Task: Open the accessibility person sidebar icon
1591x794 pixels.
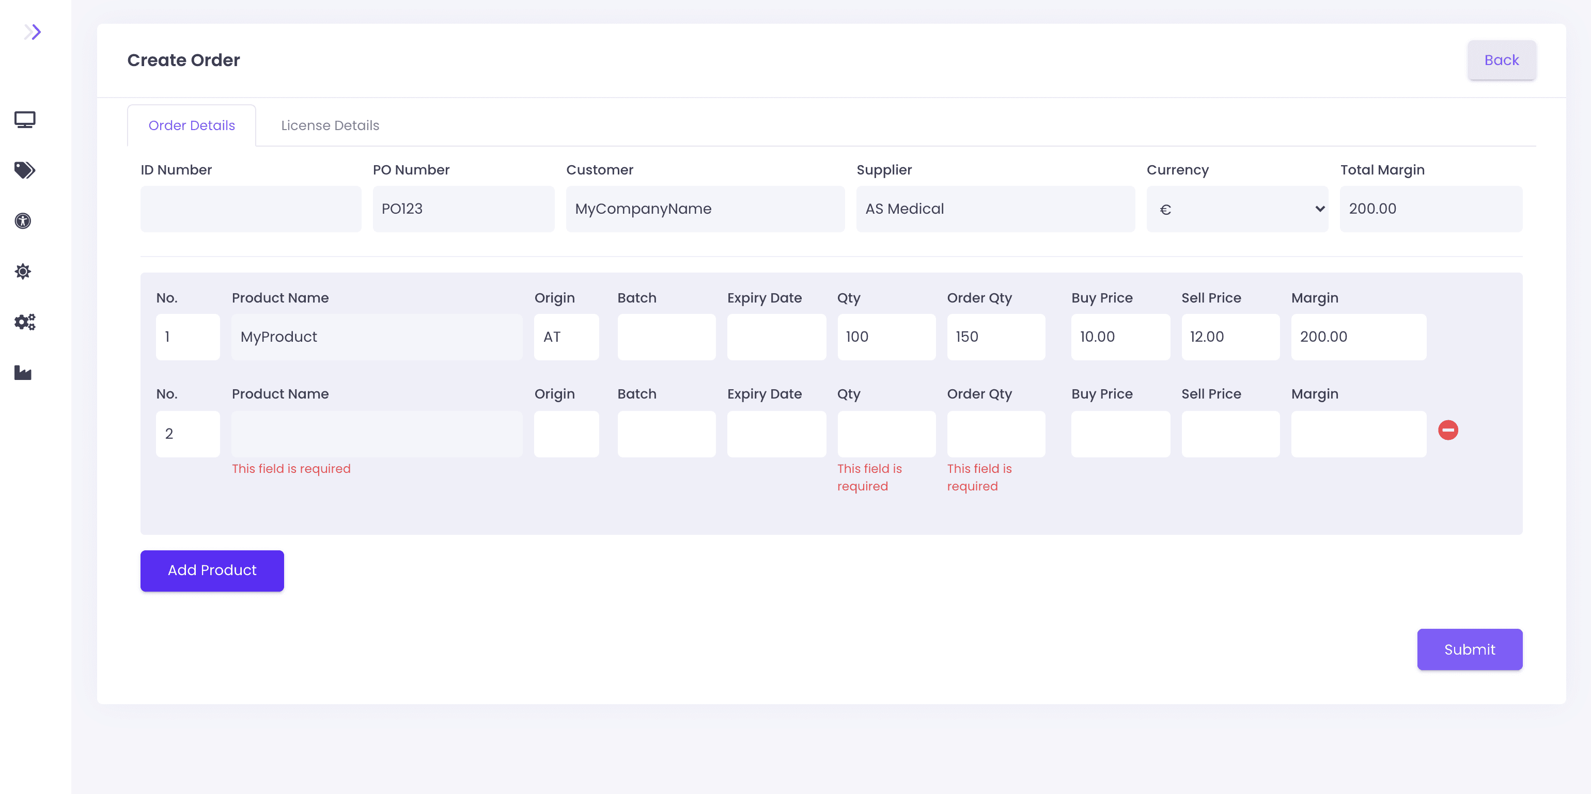Action: coord(23,221)
